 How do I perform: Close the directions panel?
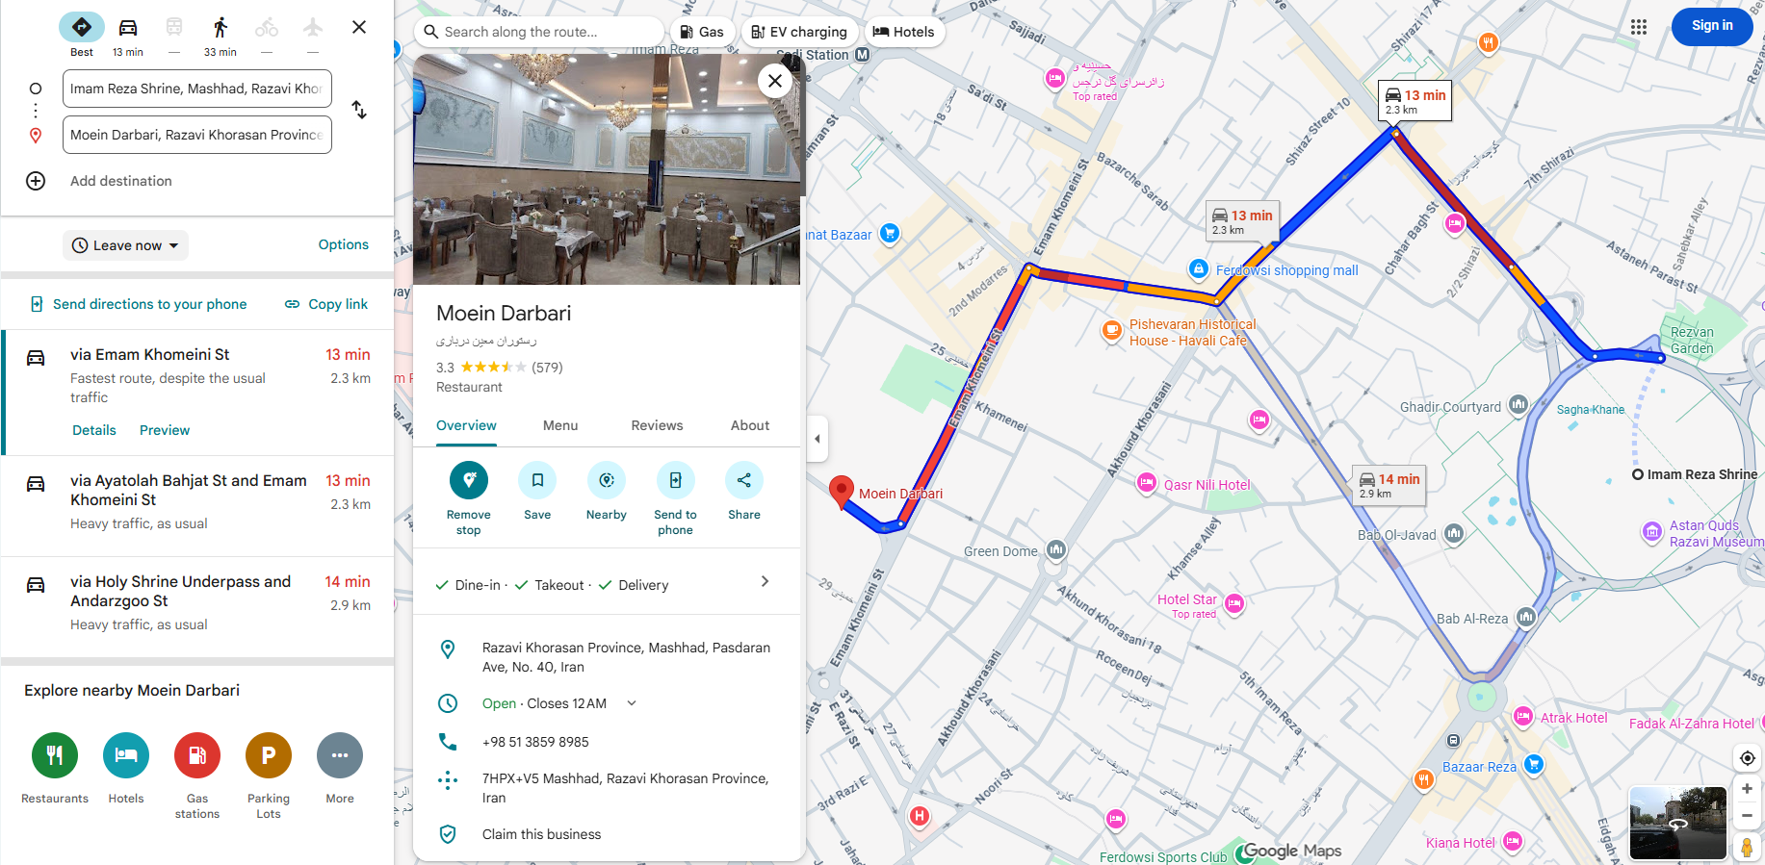click(359, 27)
